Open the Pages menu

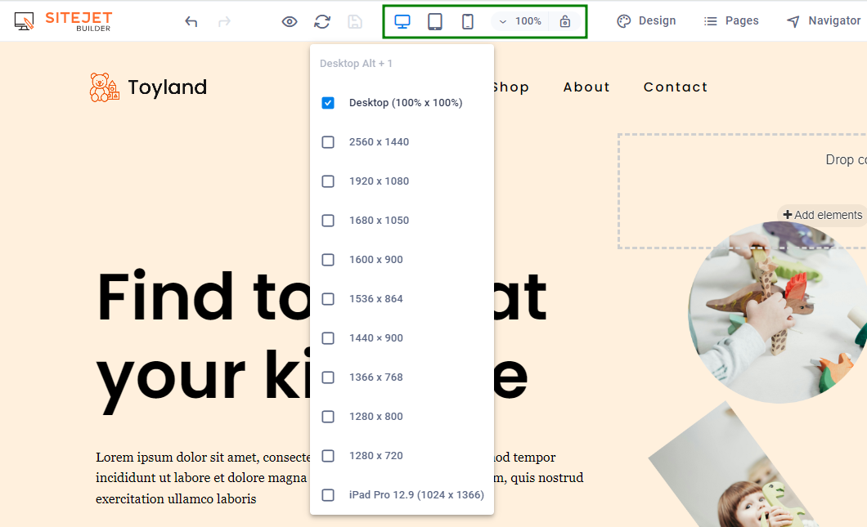click(731, 21)
